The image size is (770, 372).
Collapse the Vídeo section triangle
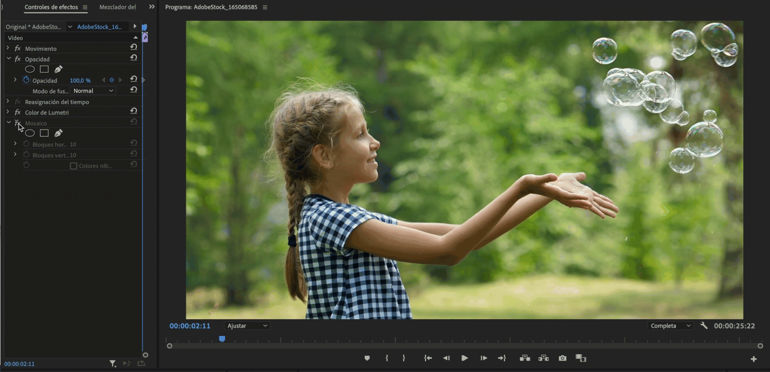coord(135,37)
